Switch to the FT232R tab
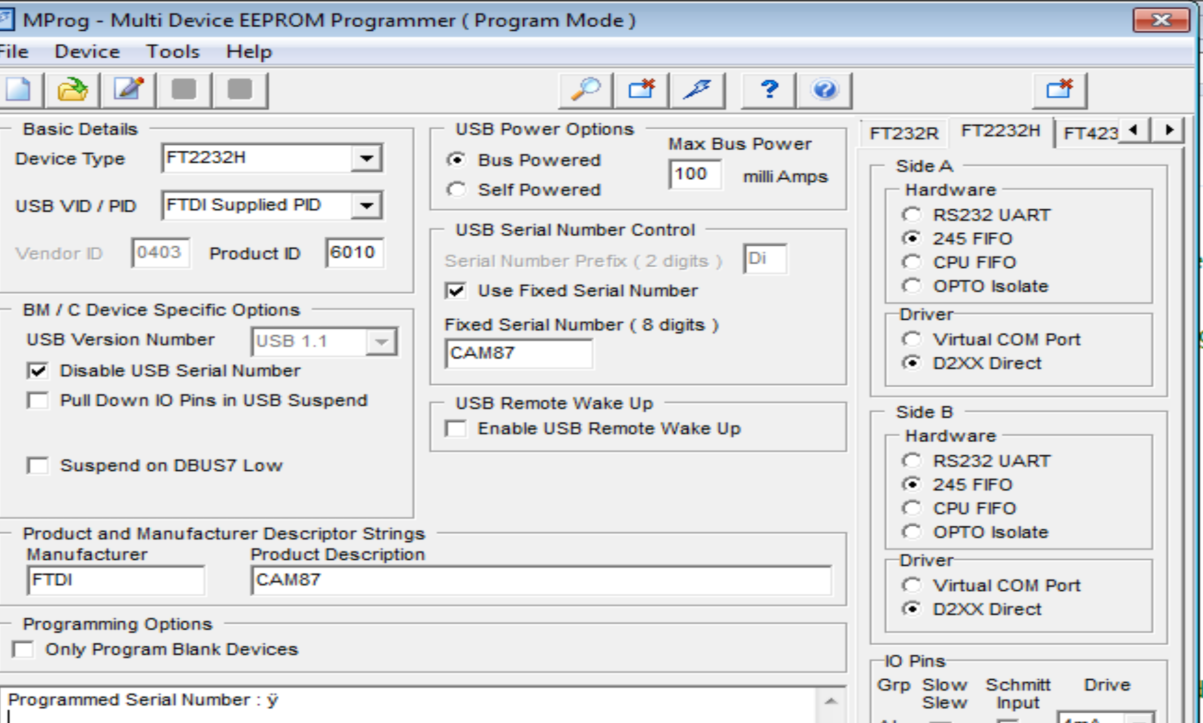The width and height of the screenshot is (1203, 723). click(904, 133)
